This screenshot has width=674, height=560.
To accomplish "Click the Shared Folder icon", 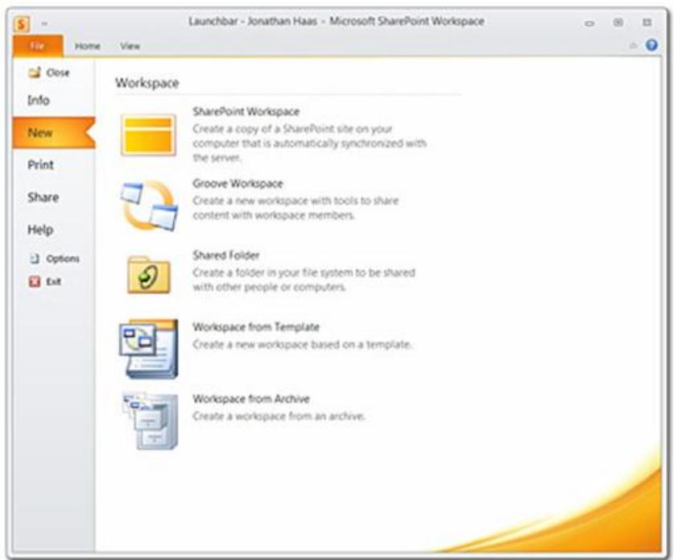I will pyautogui.click(x=149, y=275).
